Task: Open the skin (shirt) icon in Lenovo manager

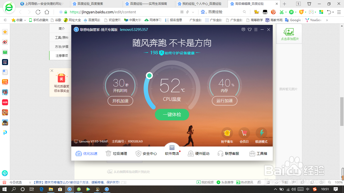Action: point(250,30)
